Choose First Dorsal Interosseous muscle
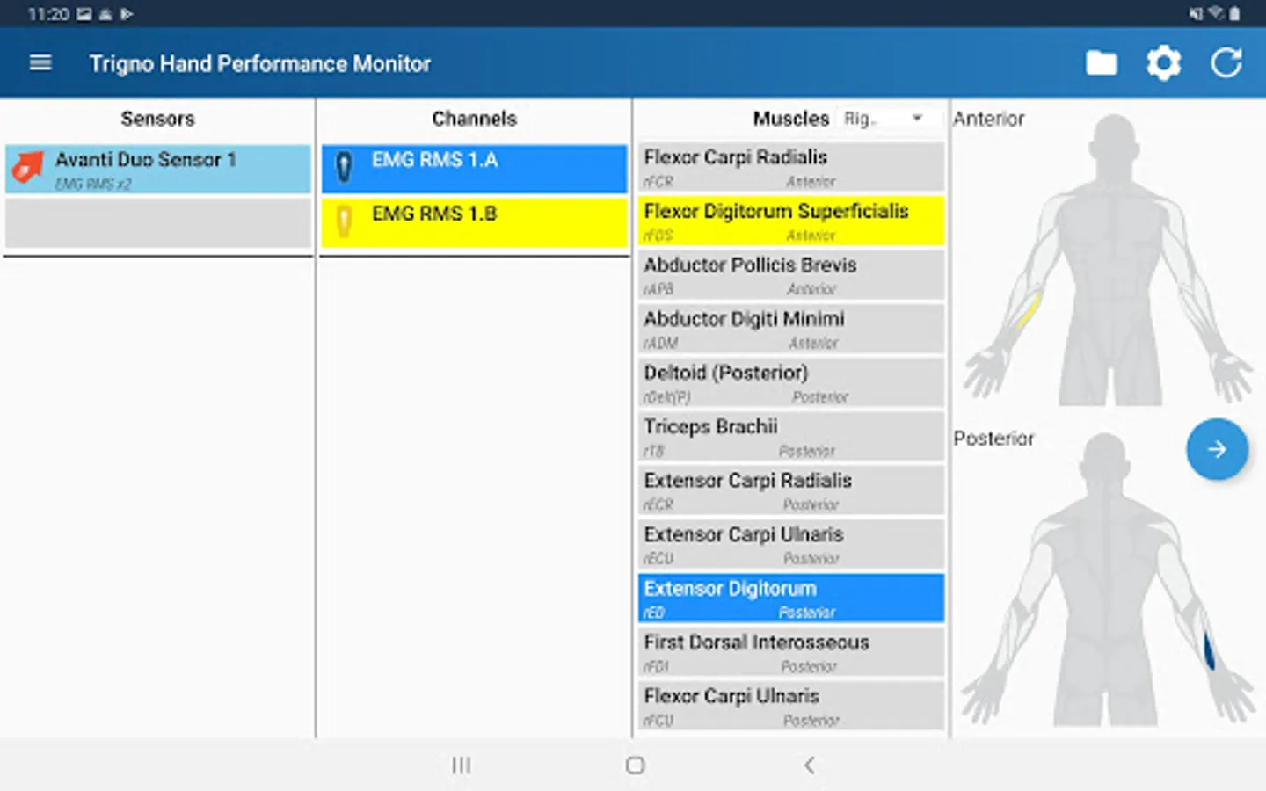Screen dimensions: 1266x791 tap(791, 652)
